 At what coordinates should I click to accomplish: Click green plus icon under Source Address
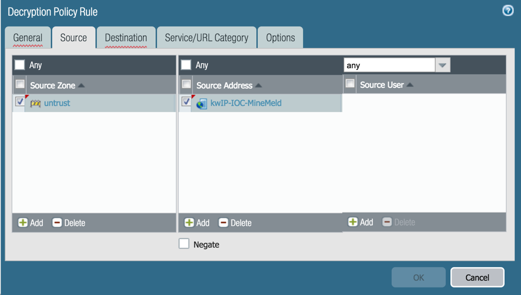click(190, 223)
